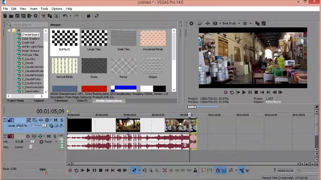321x180 pixels.
Task: Click the Undo arrow button
Action: click(65, 16)
